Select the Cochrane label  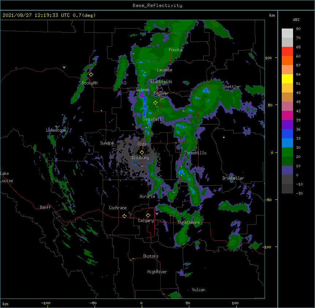(x=118, y=208)
